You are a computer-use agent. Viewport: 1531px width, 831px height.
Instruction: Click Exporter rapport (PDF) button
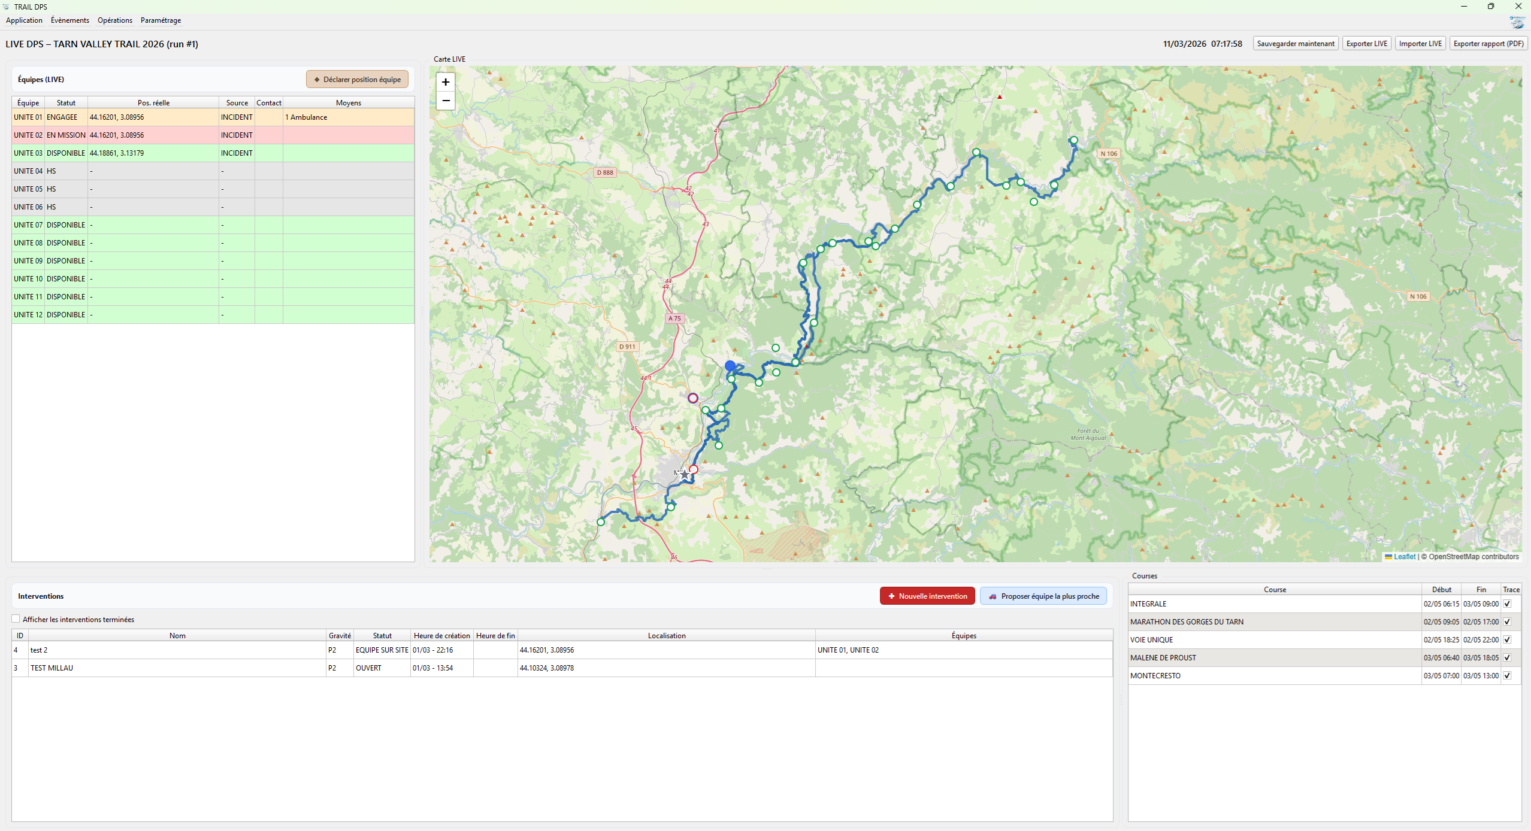1488,44
